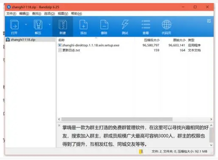Click the left arrow of horizontal scrollbar
Viewport: 218px width, 160px height.
(59, 119)
